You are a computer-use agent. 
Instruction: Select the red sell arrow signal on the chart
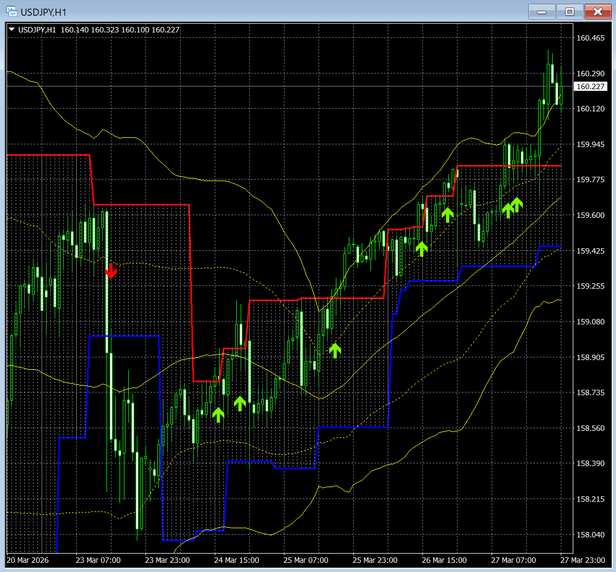(x=111, y=271)
